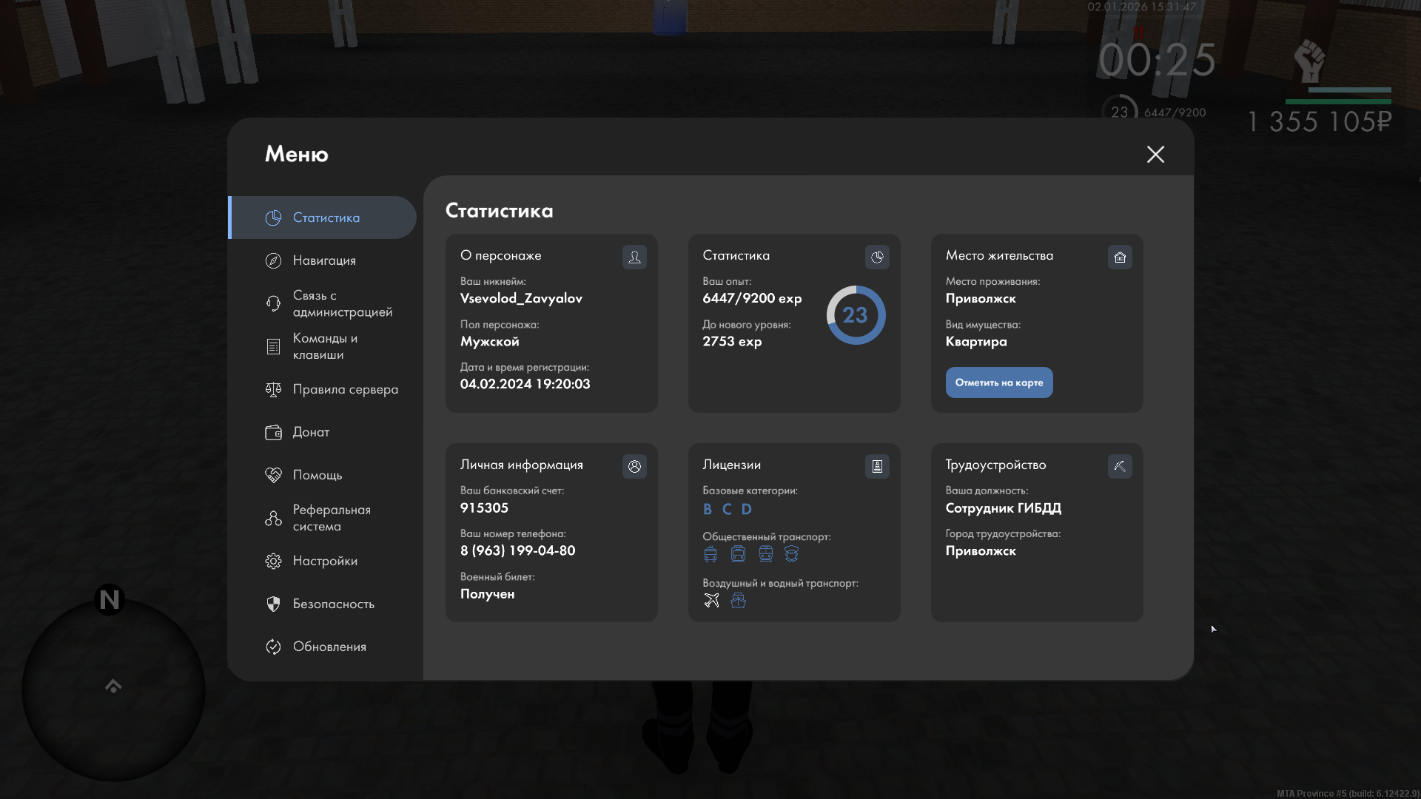Click the boat license icon
The height and width of the screenshot is (799, 1421).
(x=738, y=601)
